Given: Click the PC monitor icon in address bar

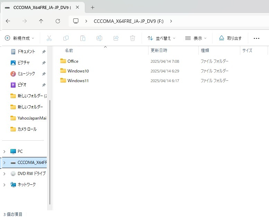Looking at the screenshot, I should [x=76, y=21].
